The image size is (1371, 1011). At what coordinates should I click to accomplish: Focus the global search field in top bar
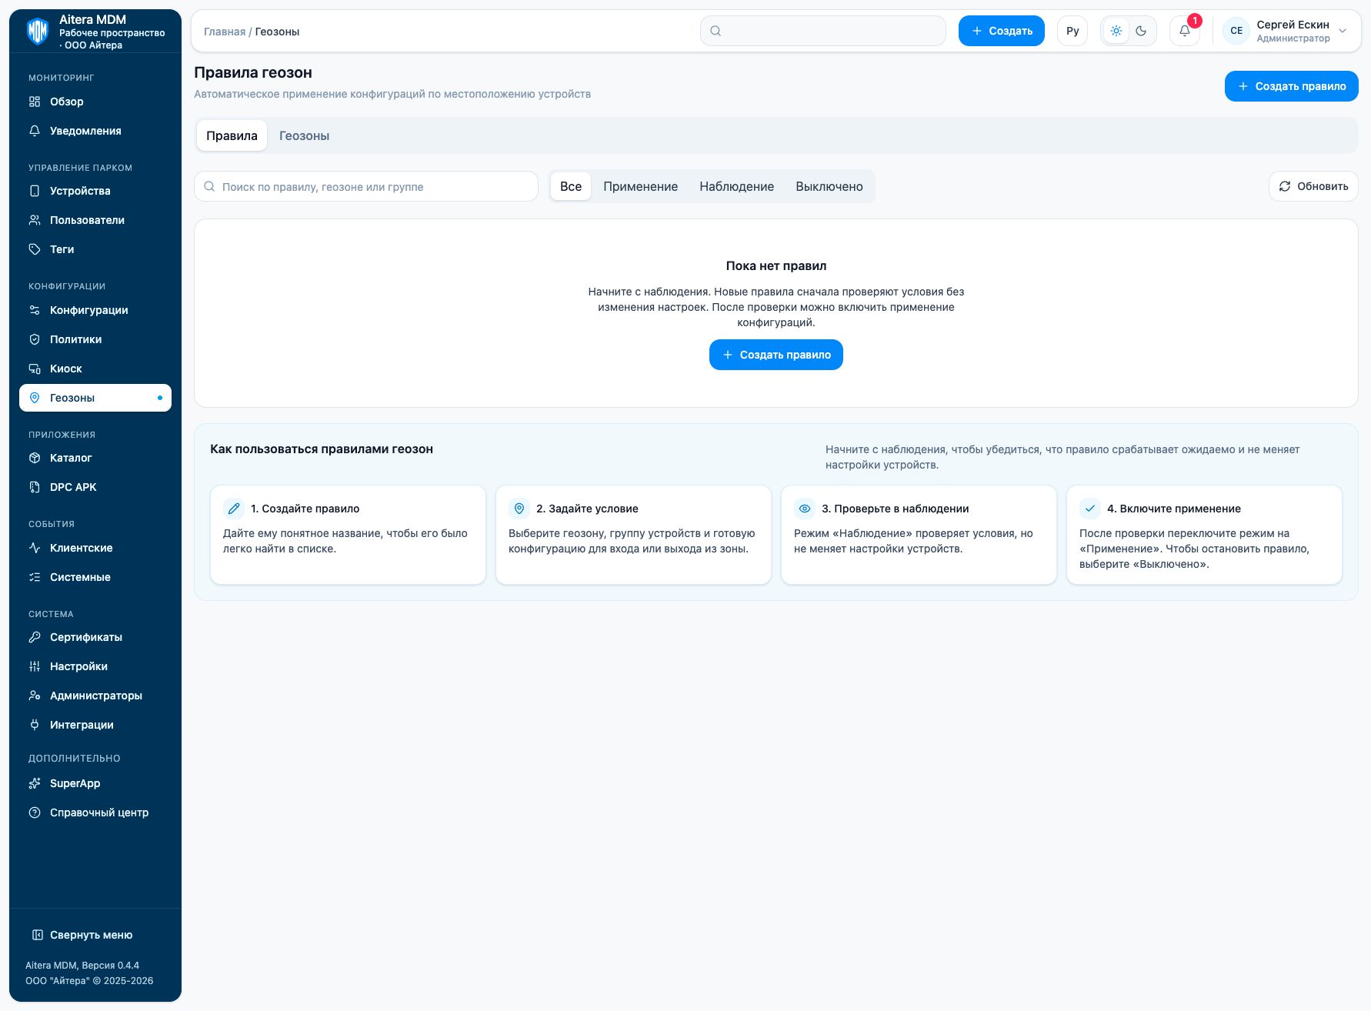click(x=823, y=31)
